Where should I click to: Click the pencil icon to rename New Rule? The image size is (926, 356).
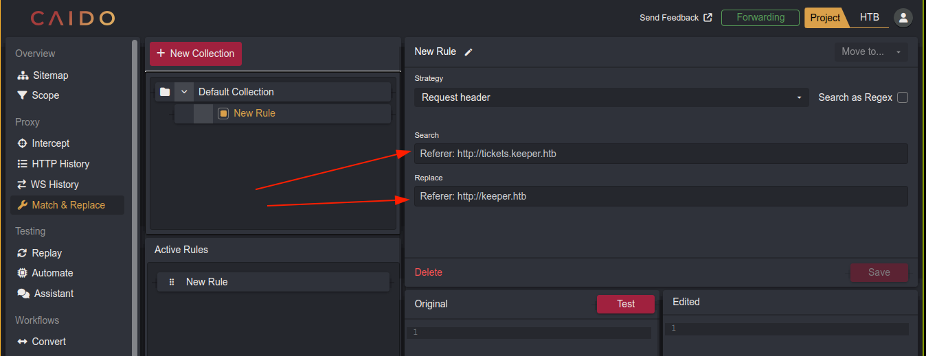[468, 52]
